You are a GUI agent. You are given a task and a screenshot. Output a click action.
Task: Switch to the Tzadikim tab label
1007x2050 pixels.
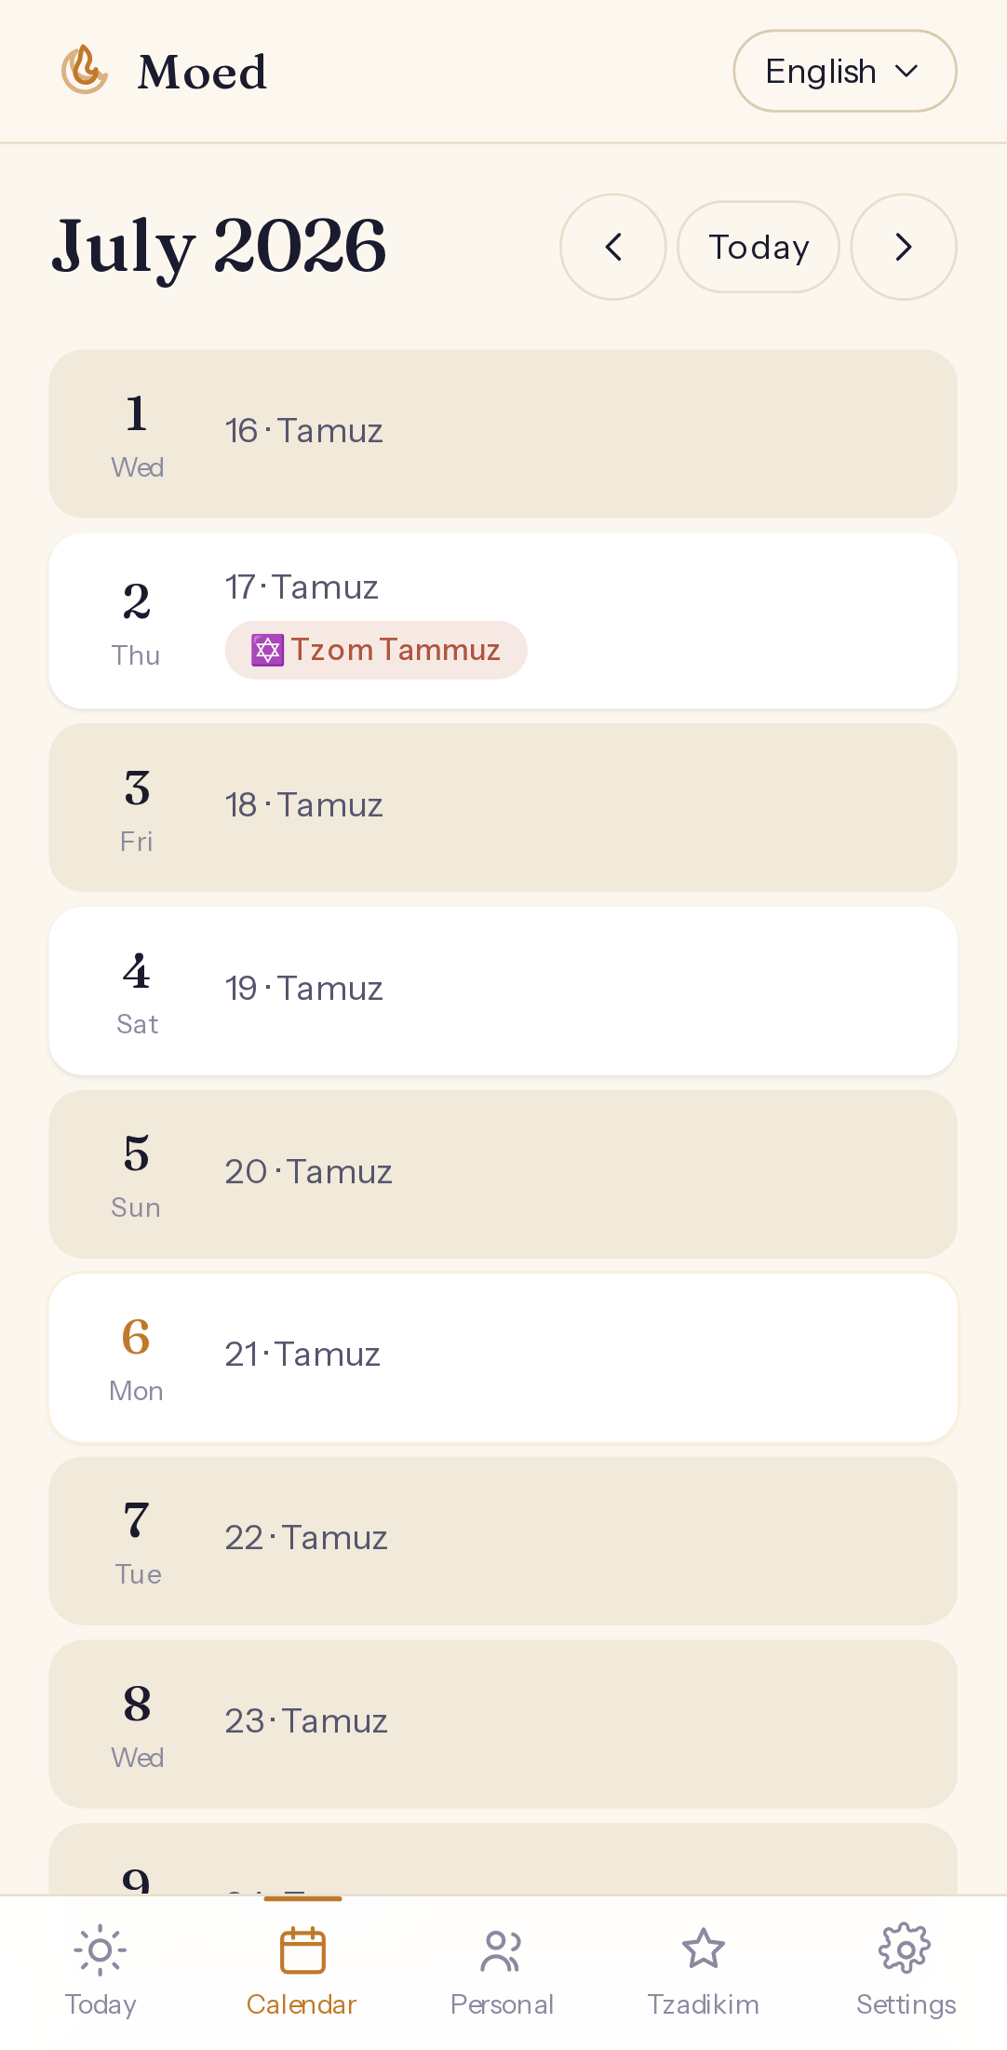tap(704, 2004)
